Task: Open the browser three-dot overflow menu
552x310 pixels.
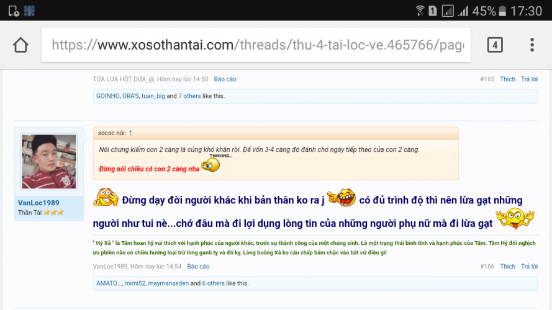Action: (532, 45)
